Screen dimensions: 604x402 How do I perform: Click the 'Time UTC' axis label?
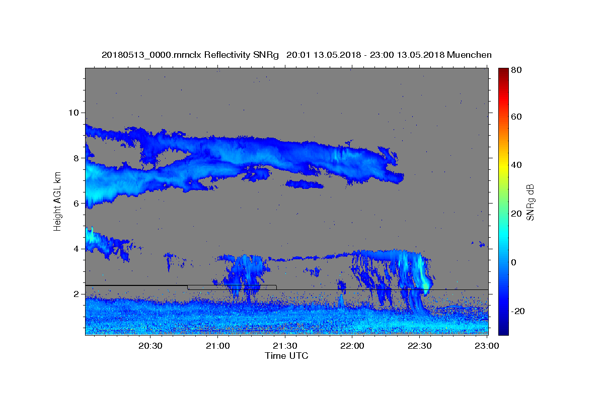(x=286, y=356)
